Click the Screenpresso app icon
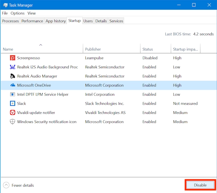217x193 pixels. pos(12,58)
